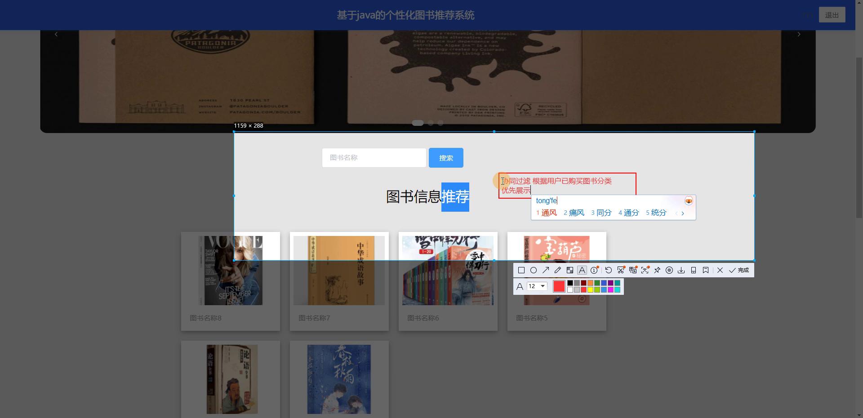Pin the screenshot to the screen
Image resolution: width=863 pixels, height=418 pixels.
[657, 270]
